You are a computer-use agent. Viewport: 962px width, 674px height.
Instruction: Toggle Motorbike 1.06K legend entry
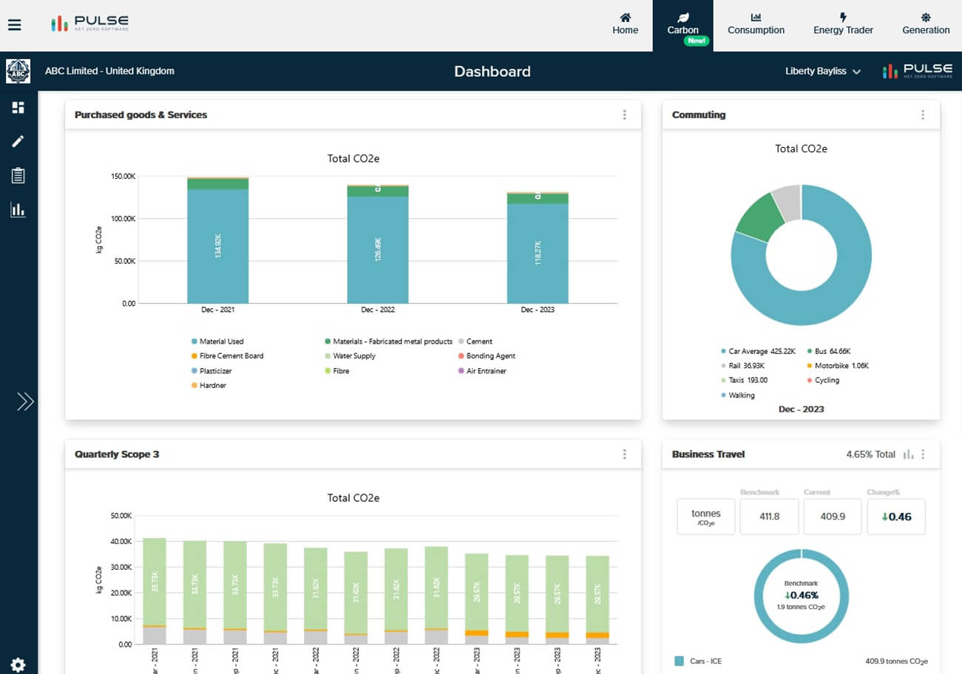point(837,365)
